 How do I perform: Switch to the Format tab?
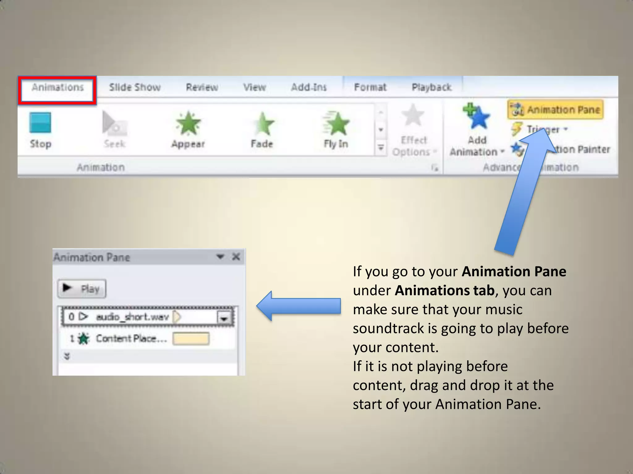pos(370,87)
